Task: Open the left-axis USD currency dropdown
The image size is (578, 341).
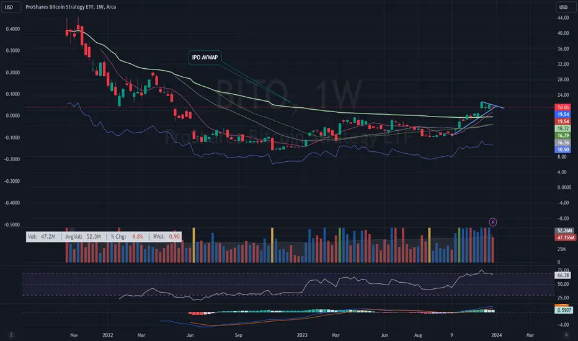Action: [11, 7]
